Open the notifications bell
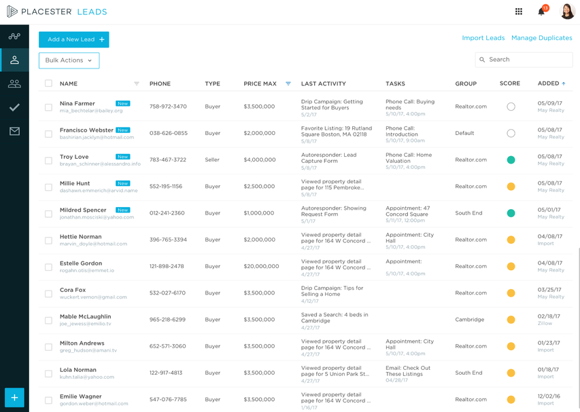Image resolution: width=580 pixels, height=412 pixels. [541, 12]
